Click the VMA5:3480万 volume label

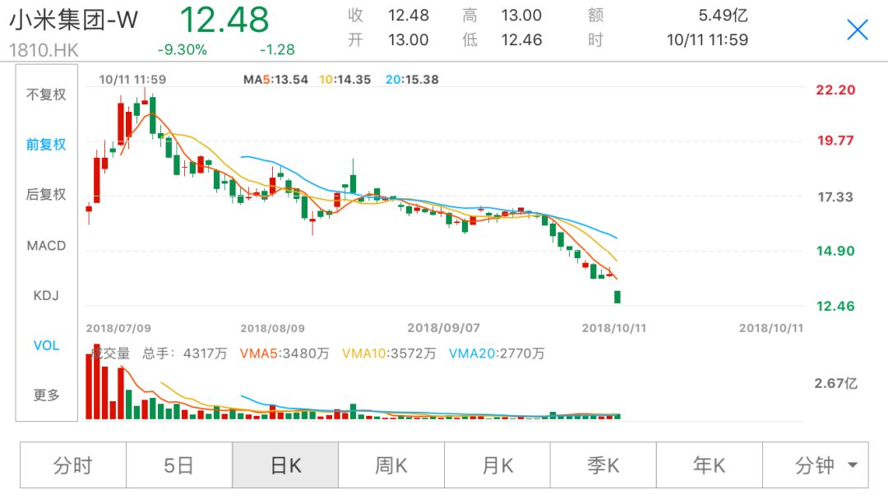point(284,353)
